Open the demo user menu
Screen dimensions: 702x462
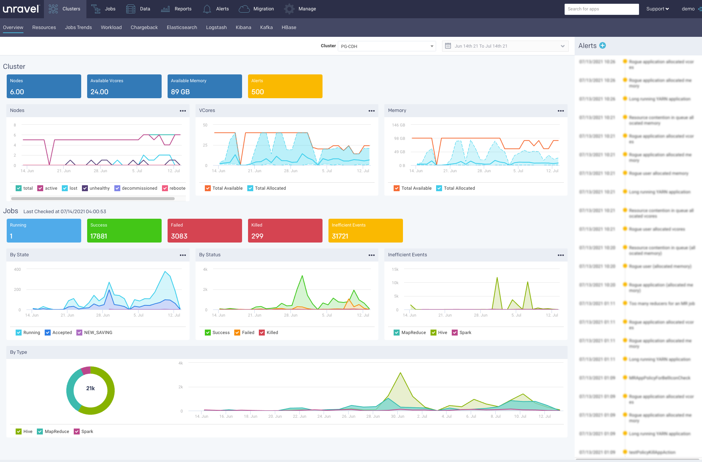[x=688, y=9]
